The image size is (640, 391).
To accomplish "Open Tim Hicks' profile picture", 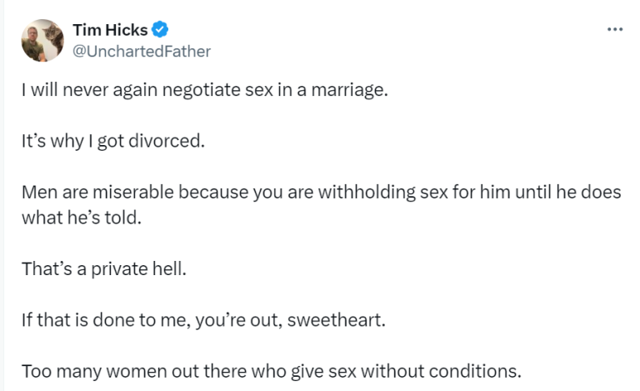I will pos(42,41).
